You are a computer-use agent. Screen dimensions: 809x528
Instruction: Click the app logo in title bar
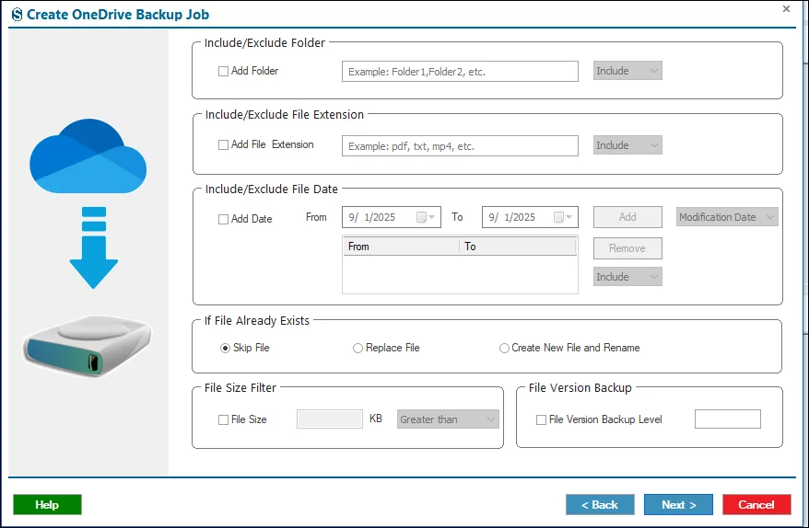point(17,15)
